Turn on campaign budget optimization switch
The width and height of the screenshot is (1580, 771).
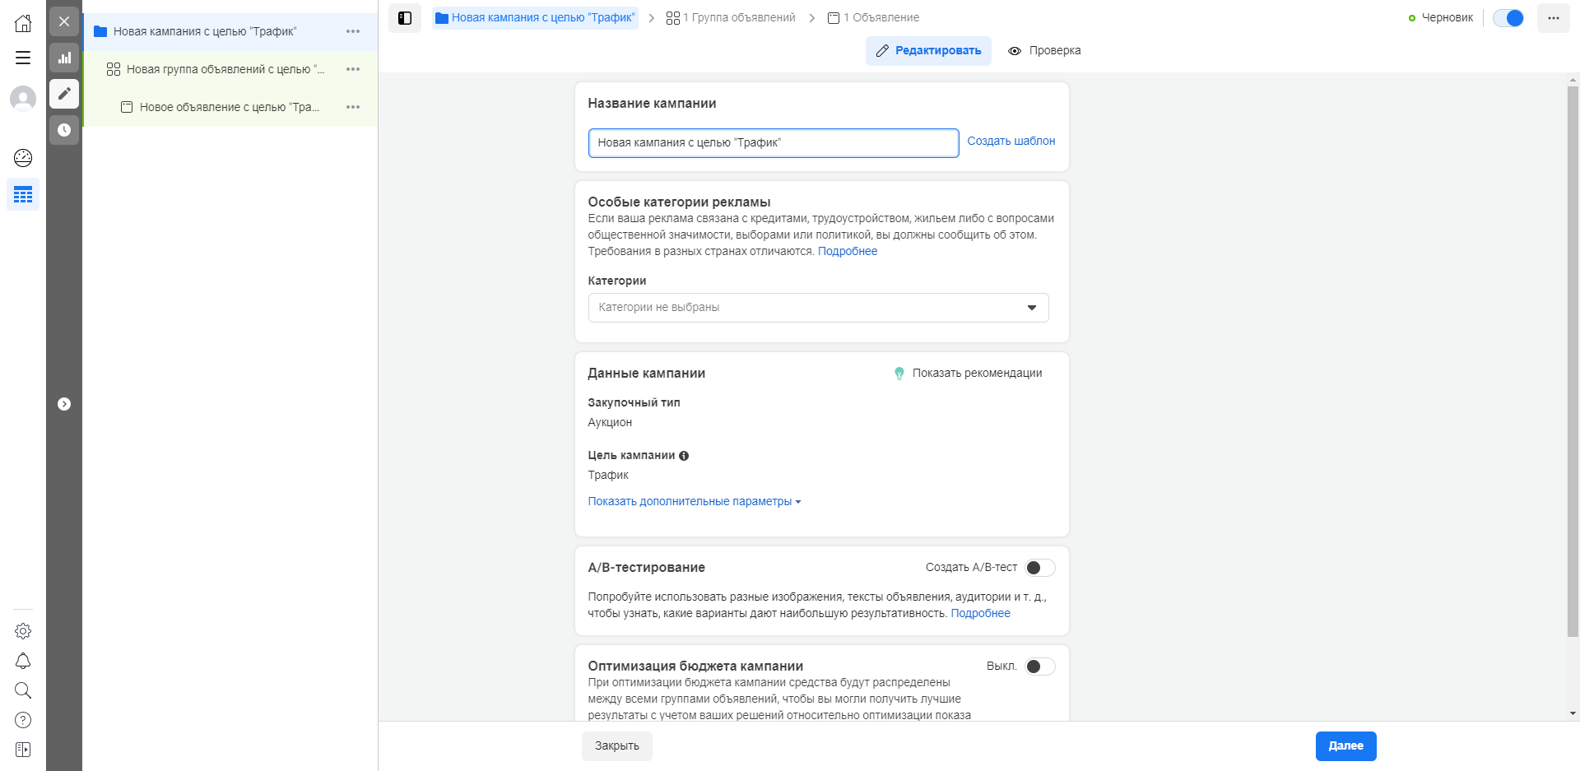point(1040,666)
